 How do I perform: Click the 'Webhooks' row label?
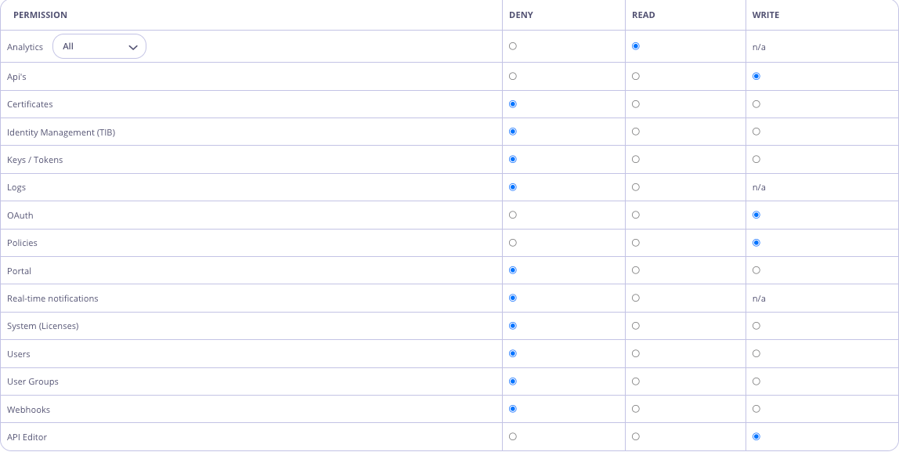28,410
